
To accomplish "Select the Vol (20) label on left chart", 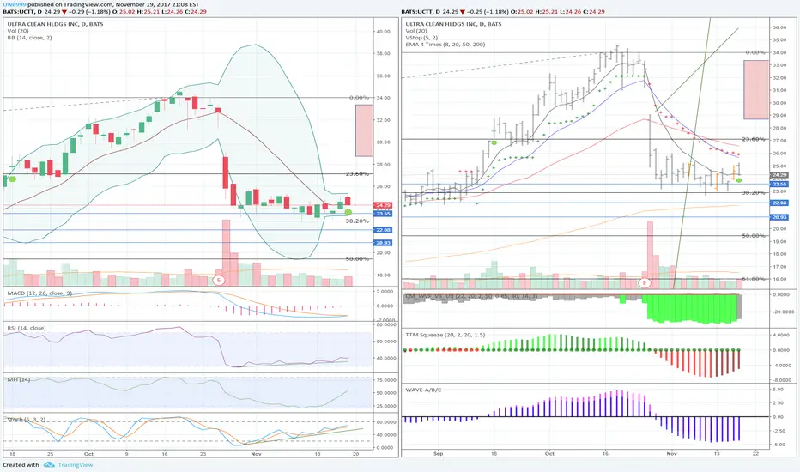I will (x=18, y=31).
